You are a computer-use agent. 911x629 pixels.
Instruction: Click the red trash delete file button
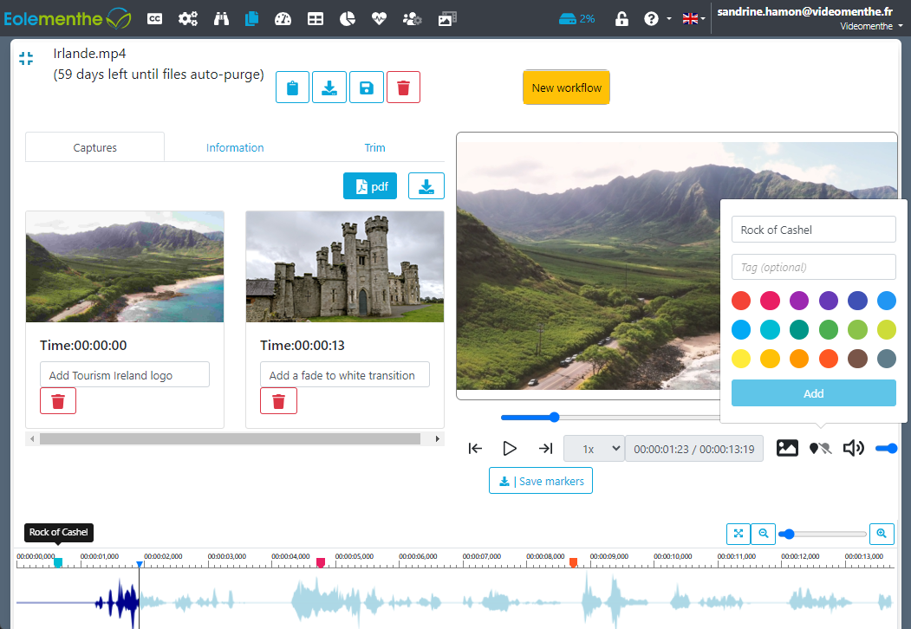[x=403, y=88]
